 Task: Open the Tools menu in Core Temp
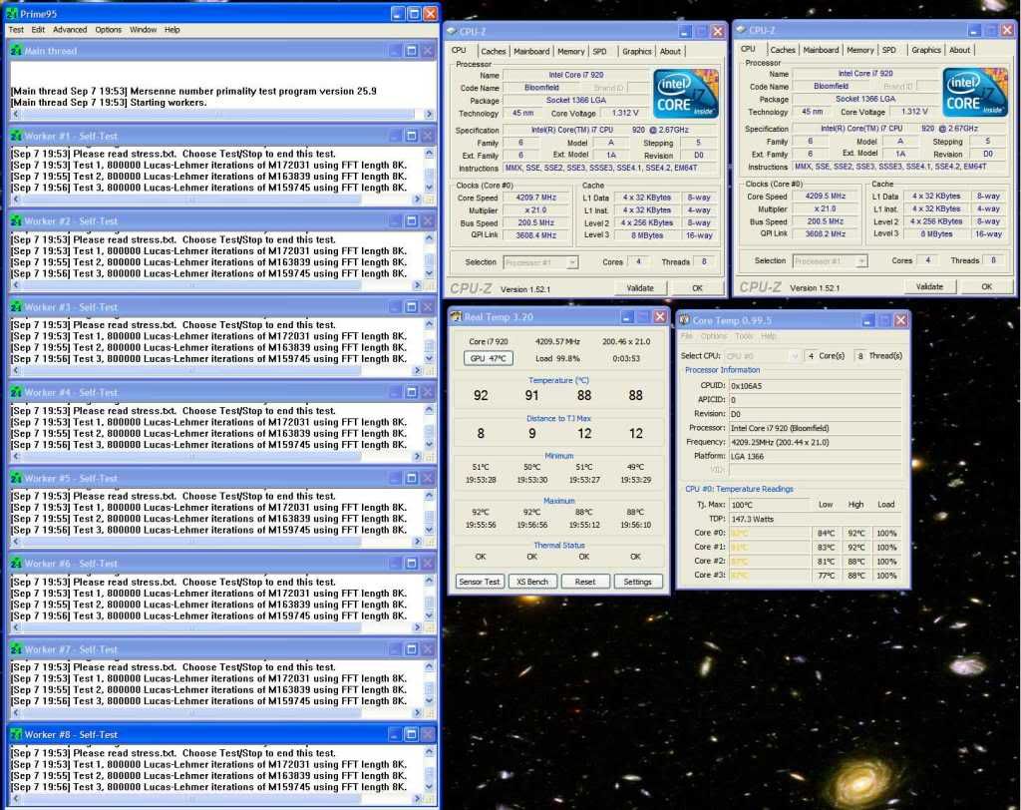click(x=744, y=336)
